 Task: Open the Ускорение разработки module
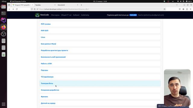pos(100,90)
